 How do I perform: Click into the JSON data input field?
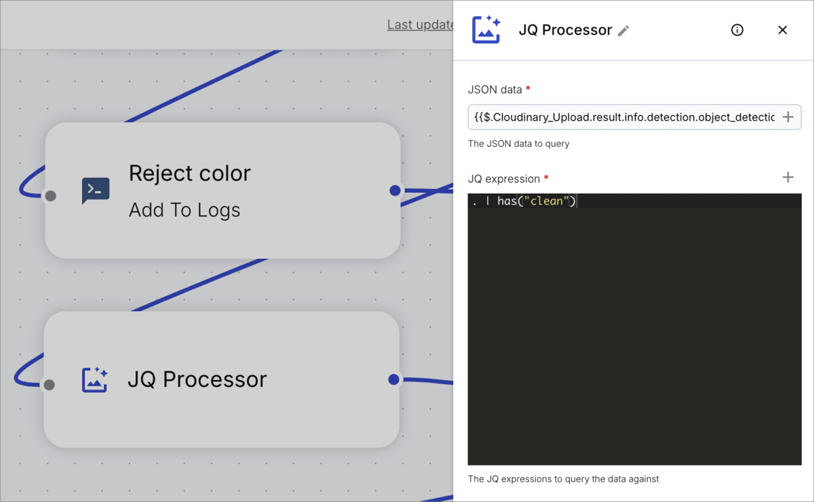pos(634,117)
